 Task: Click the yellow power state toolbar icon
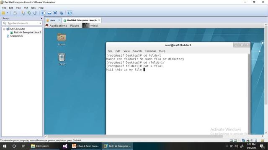tap(3, 13)
